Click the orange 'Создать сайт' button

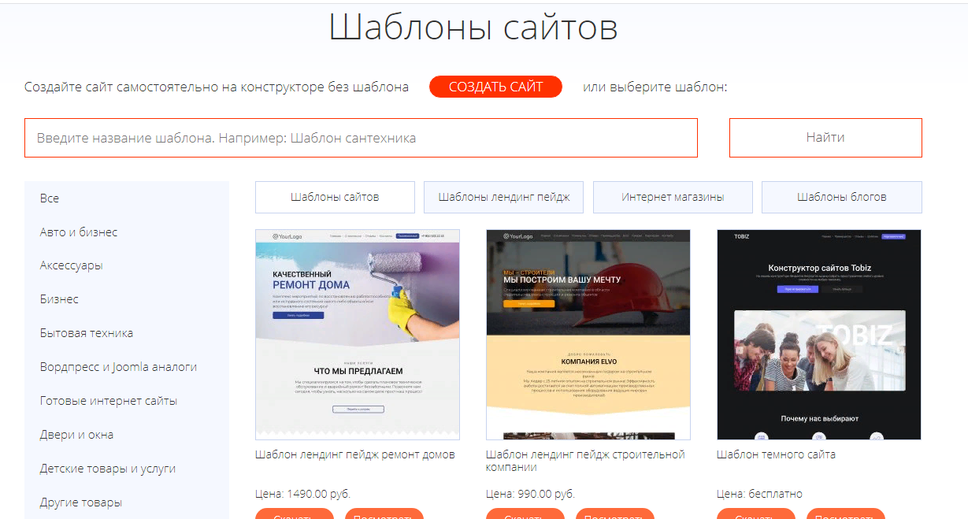(x=495, y=87)
